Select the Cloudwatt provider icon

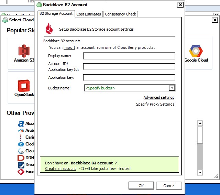21,151
